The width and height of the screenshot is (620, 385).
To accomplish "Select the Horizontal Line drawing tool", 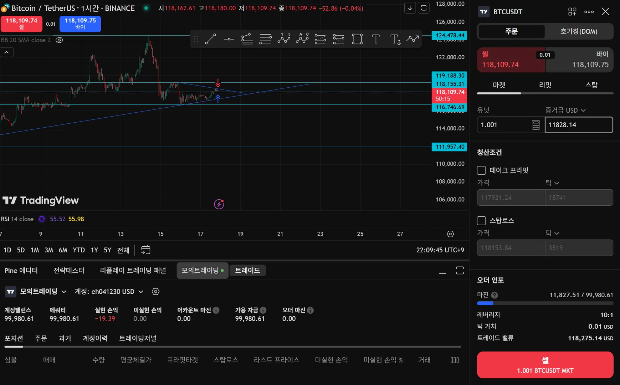I will tap(229, 39).
